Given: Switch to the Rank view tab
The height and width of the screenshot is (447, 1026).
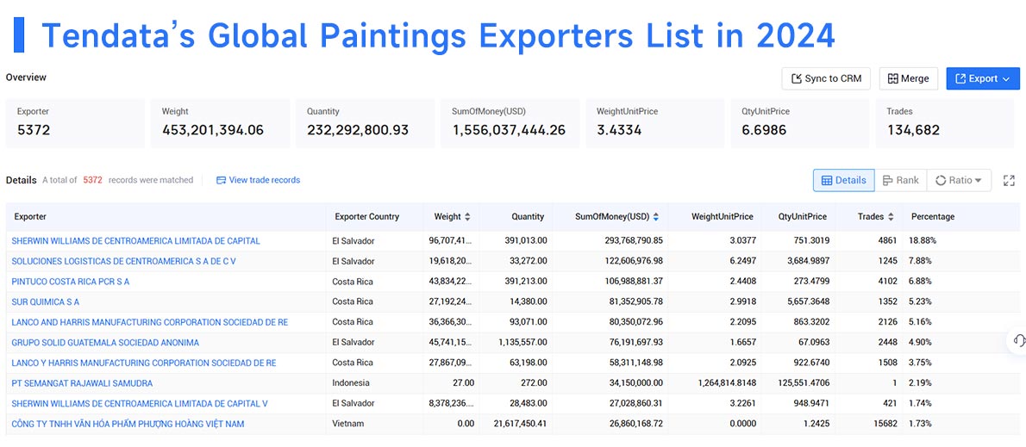Looking at the screenshot, I should point(900,180).
